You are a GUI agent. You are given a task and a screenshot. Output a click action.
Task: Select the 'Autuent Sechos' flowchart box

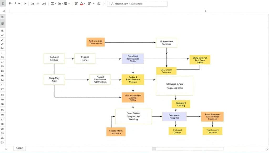[54, 59]
